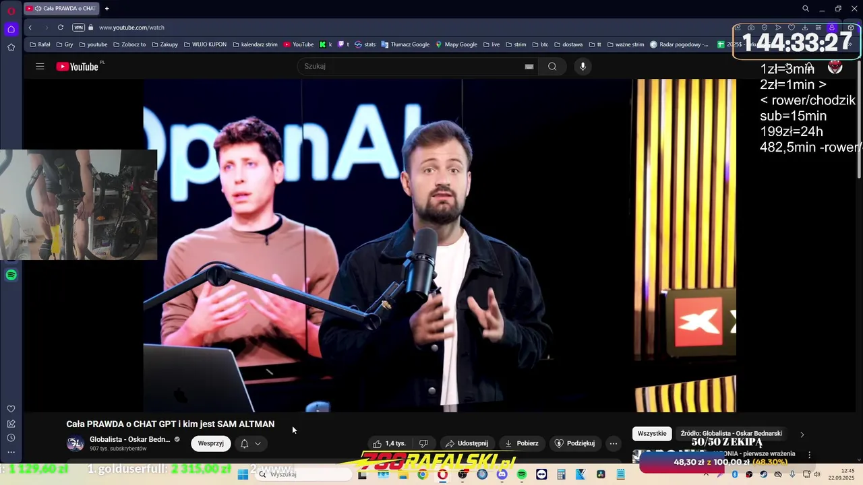The image size is (863, 485).
Task: Open options menu for the first recommended video
Action: (809, 455)
